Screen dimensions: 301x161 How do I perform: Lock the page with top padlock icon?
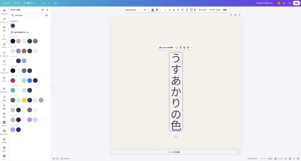point(231,15)
